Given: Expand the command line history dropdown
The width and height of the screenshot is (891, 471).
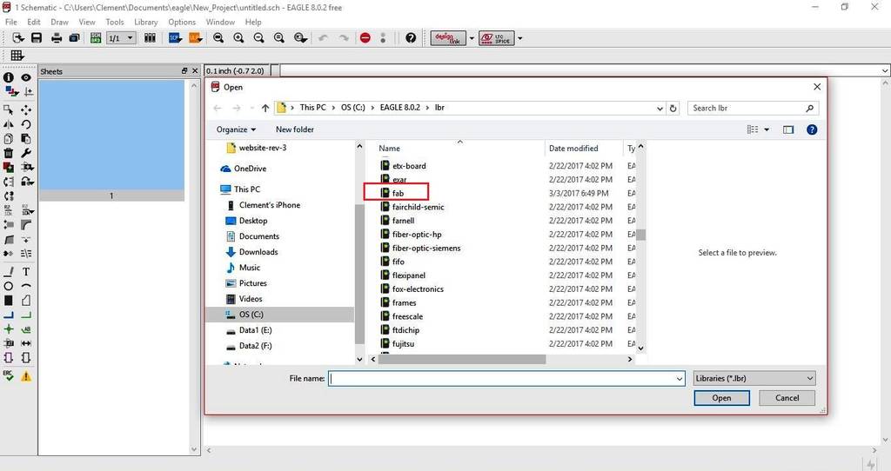Looking at the screenshot, I should (885, 70).
